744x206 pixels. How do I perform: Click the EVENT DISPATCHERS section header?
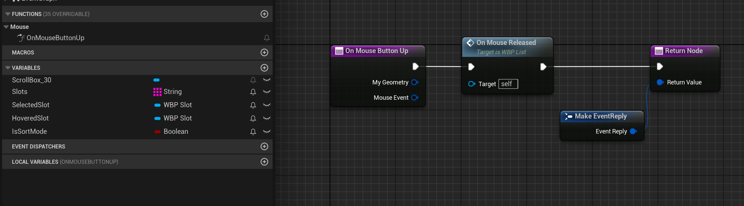pos(137,146)
